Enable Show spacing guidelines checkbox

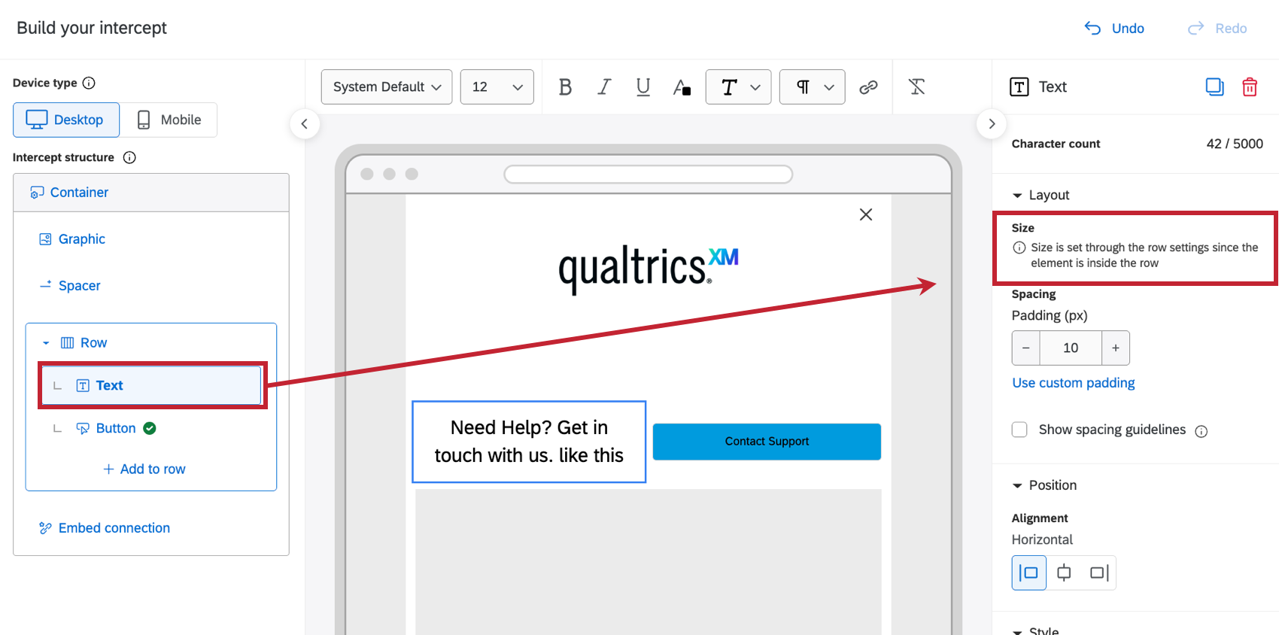[1019, 430]
